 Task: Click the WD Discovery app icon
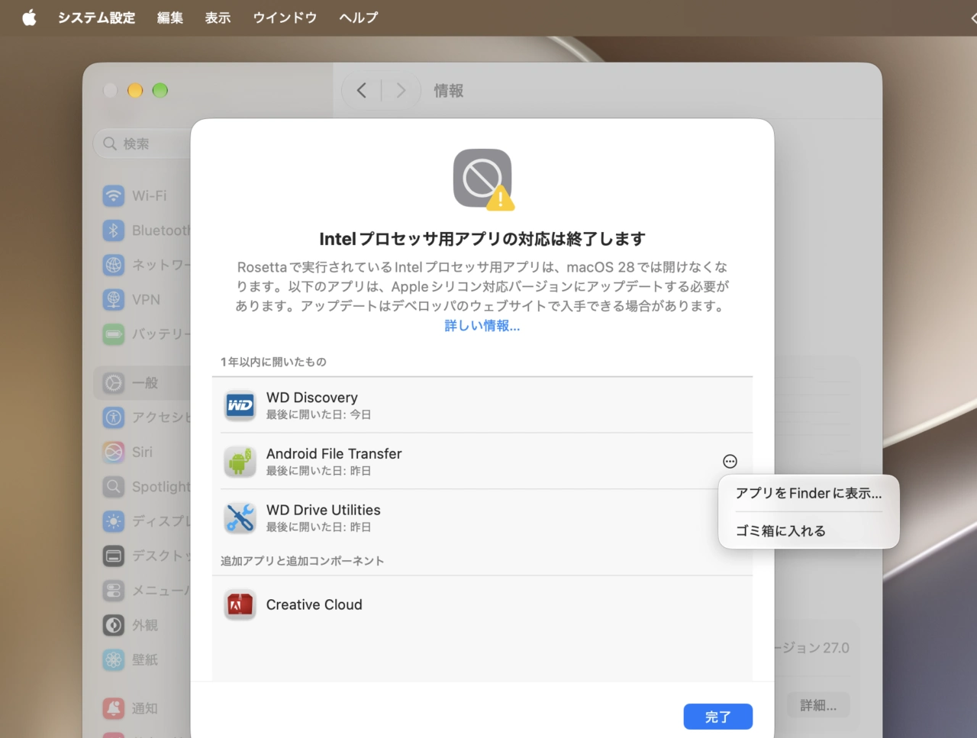click(x=240, y=405)
